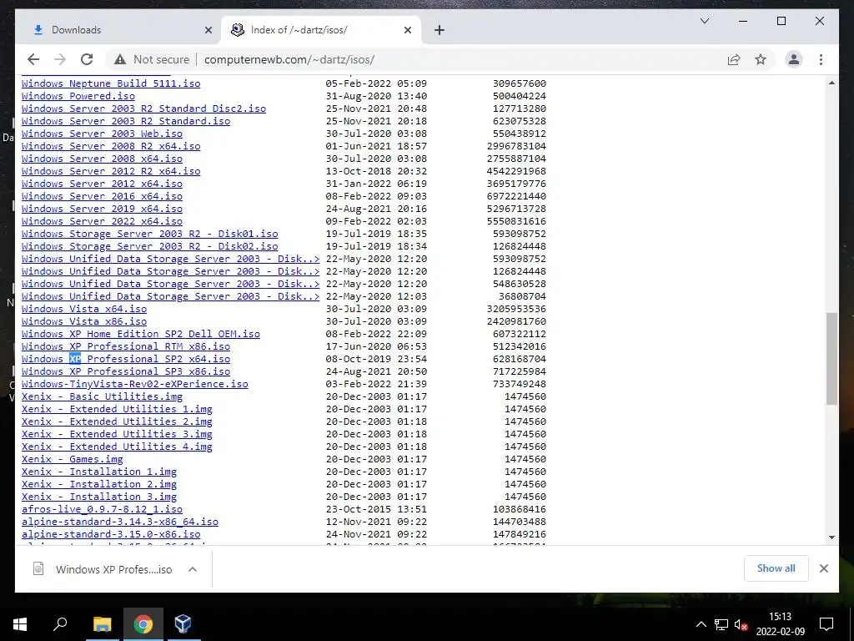Close the Downloads tab

(208, 30)
